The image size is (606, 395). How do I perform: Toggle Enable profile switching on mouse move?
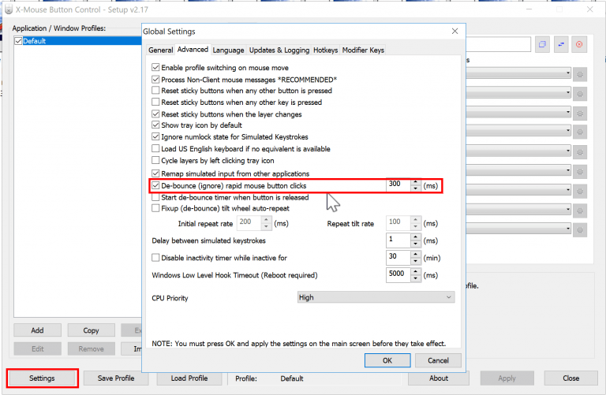[155, 68]
